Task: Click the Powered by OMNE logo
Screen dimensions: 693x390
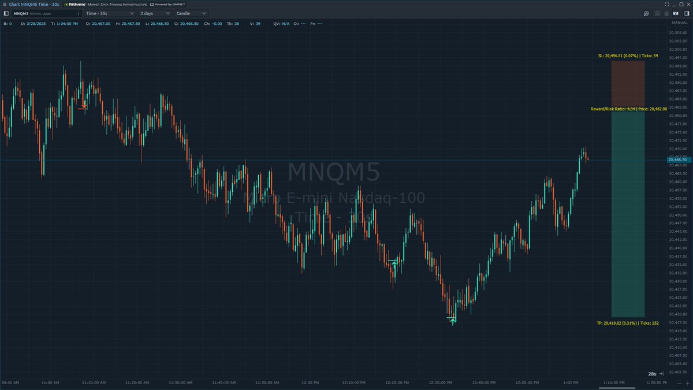Action: (x=167, y=4)
